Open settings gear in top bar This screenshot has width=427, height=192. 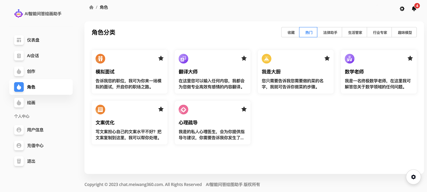(402, 9)
